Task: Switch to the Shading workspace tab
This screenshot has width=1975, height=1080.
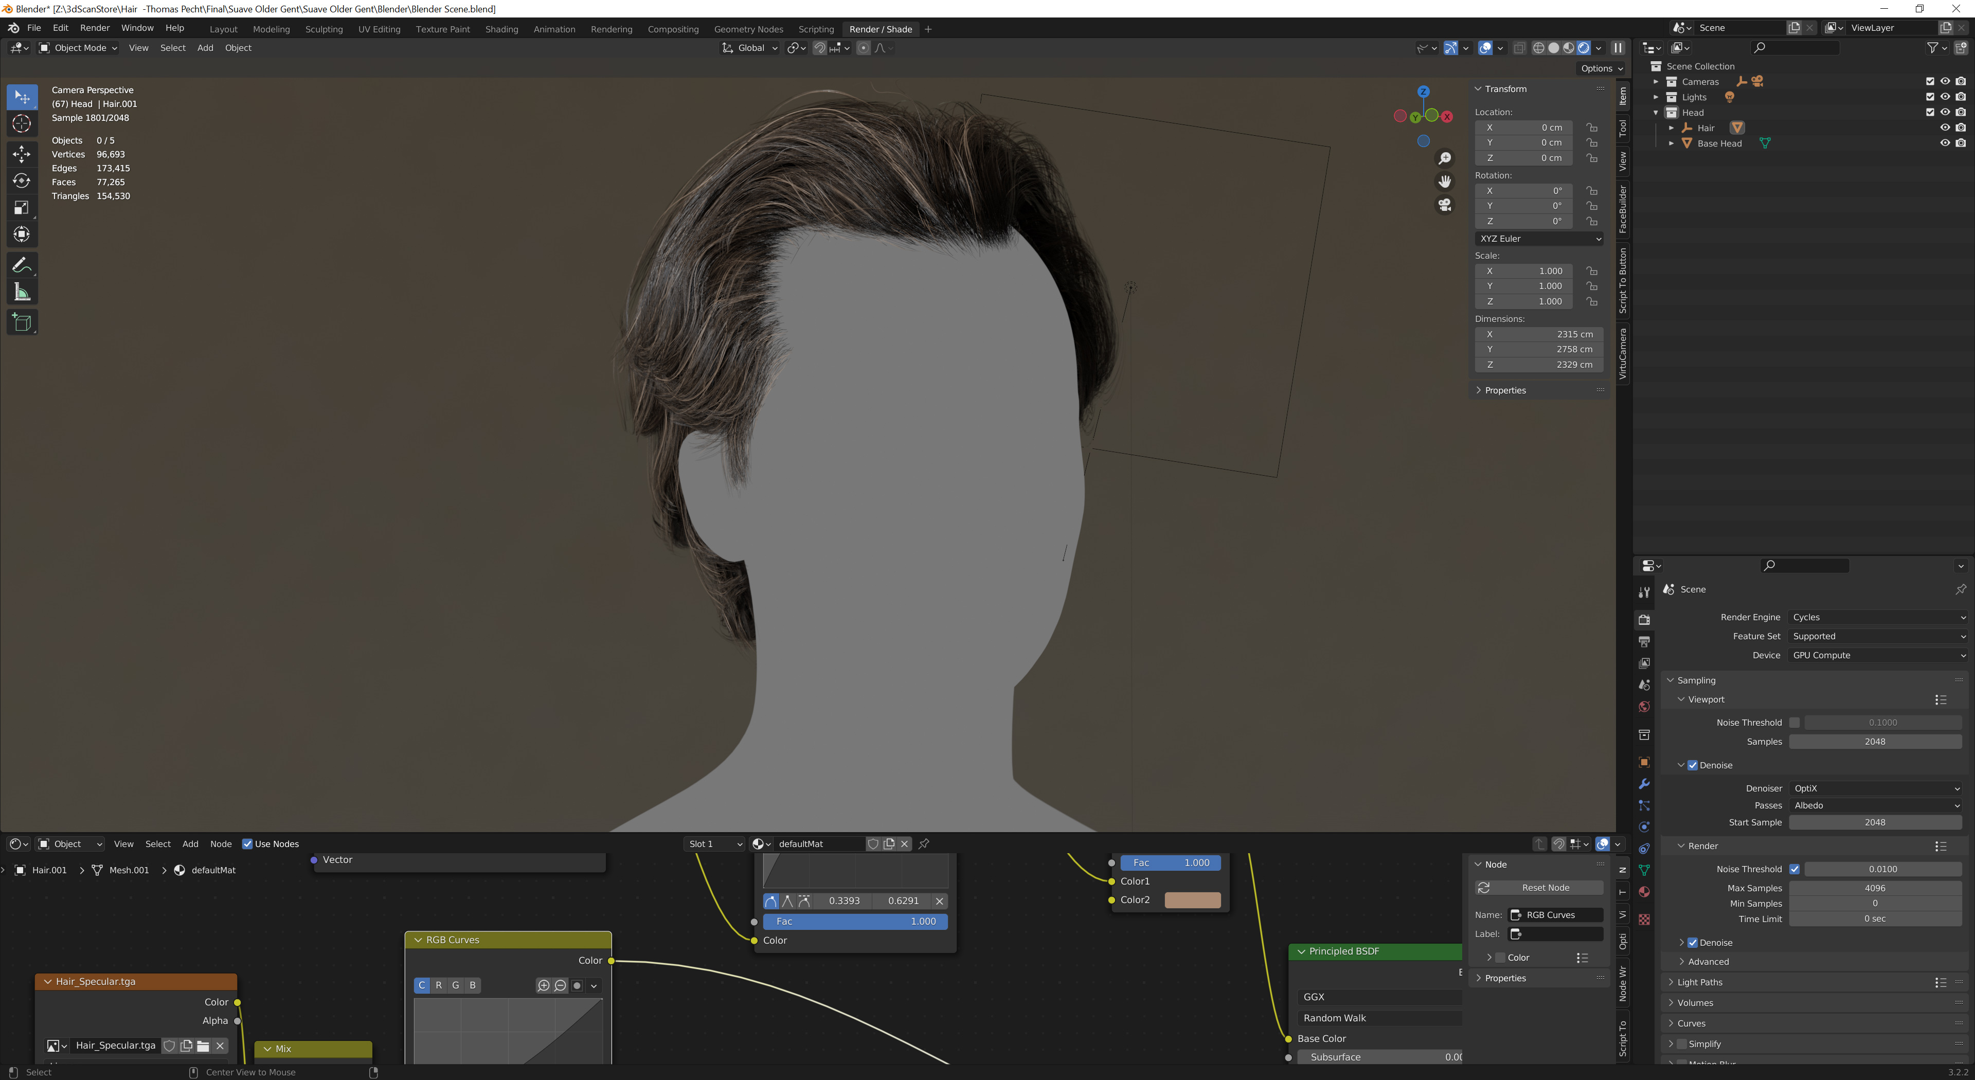Action: click(x=501, y=29)
